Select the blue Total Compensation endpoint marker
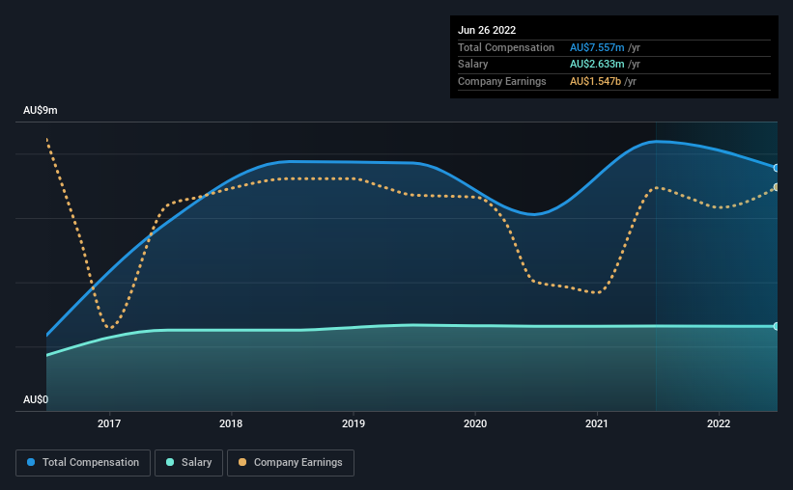 [x=777, y=168]
